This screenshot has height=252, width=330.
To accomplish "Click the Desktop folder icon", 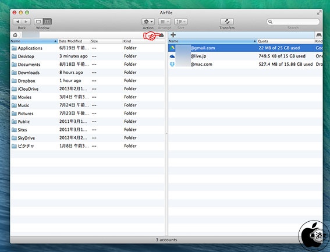I will pyautogui.click(x=14, y=56).
